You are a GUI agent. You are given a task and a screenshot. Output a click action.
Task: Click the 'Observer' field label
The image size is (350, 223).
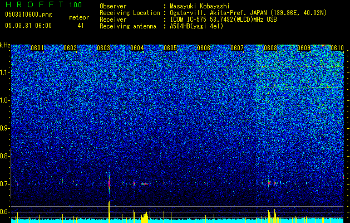(x=113, y=6)
